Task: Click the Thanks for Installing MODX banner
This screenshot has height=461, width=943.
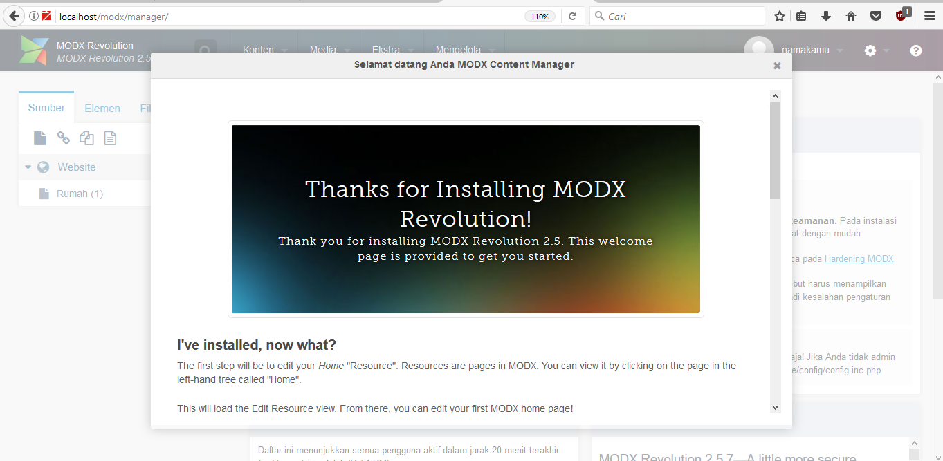Action: click(x=466, y=219)
